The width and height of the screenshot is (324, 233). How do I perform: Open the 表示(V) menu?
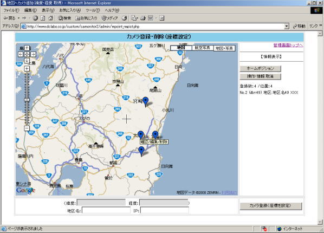[48, 10]
